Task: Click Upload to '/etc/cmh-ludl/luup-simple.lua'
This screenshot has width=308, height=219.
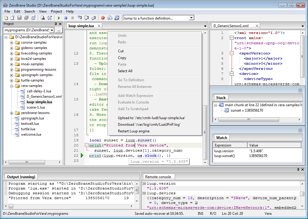Action: click(155, 118)
